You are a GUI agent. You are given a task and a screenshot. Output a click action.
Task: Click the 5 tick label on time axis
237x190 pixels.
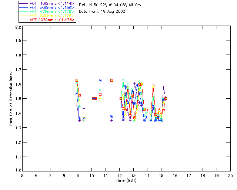click(x=22, y=176)
